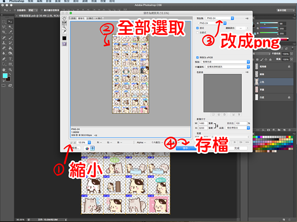Select the Blur tool
The height and width of the screenshot is (222, 297).
coord(4,53)
